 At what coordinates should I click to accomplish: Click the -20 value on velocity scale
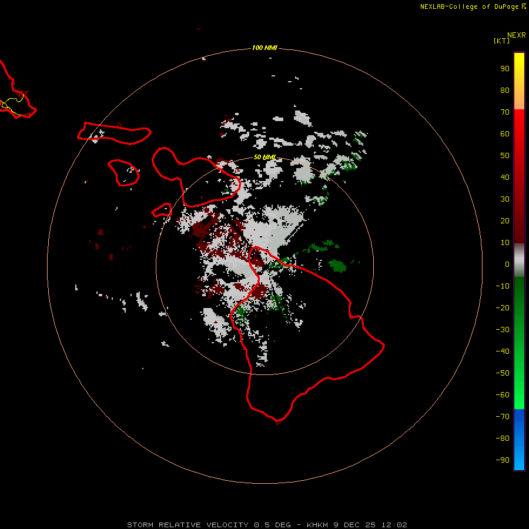[x=503, y=307]
